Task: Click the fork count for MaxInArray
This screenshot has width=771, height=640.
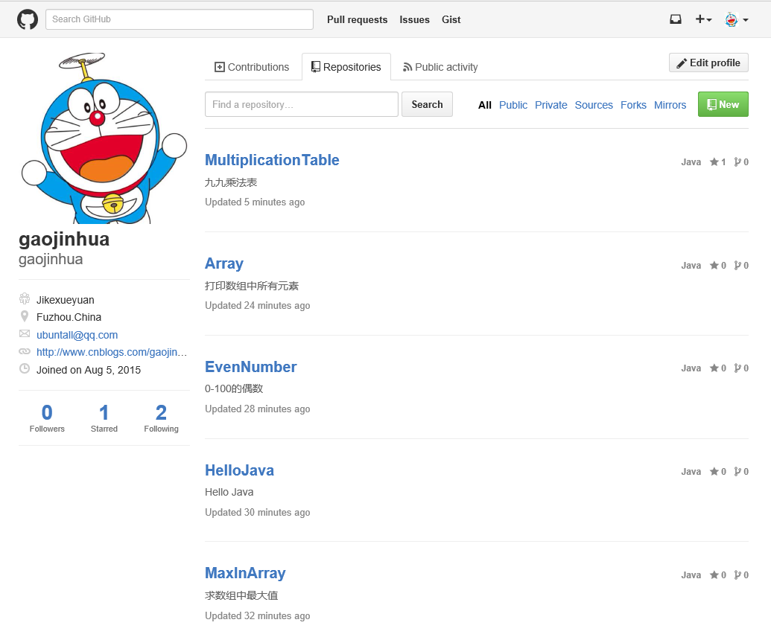Action: pyautogui.click(x=741, y=575)
